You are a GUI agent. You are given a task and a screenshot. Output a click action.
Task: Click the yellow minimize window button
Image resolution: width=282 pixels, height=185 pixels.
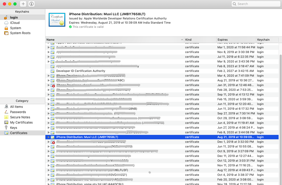(10, 4)
